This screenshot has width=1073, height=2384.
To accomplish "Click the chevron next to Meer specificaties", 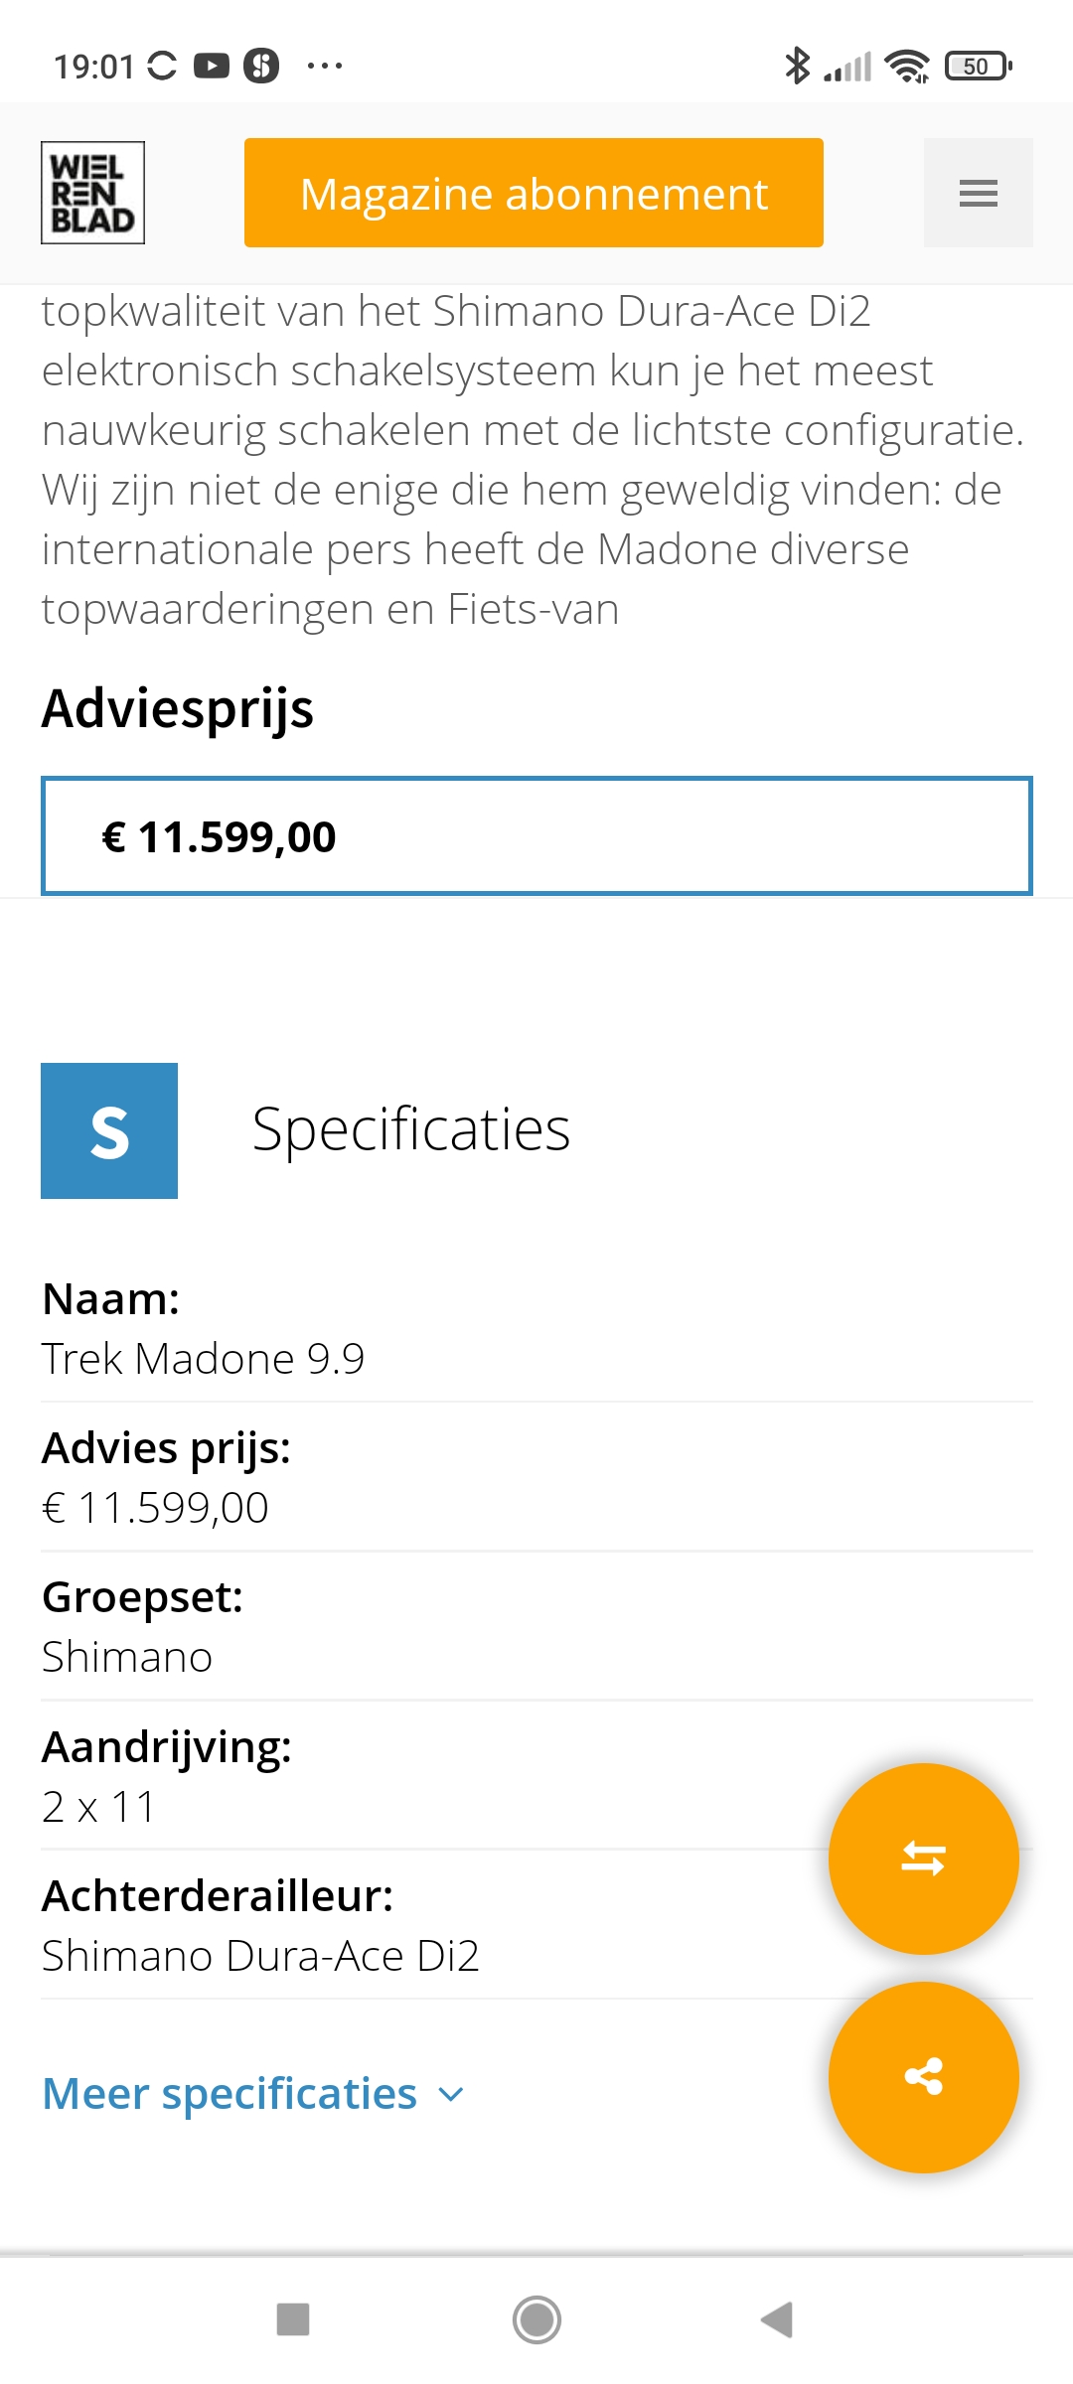I will click(x=451, y=2095).
